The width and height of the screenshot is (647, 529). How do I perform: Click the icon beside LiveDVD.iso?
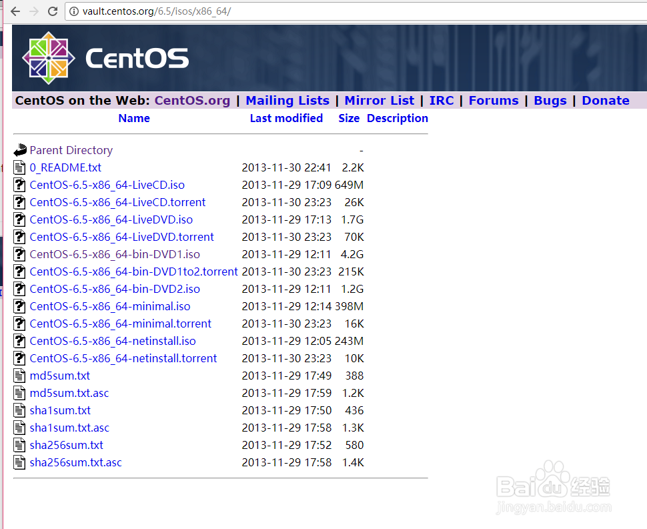19,219
